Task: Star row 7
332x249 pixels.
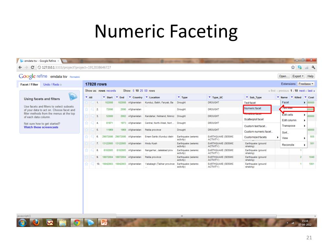Action: coord(86,143)
